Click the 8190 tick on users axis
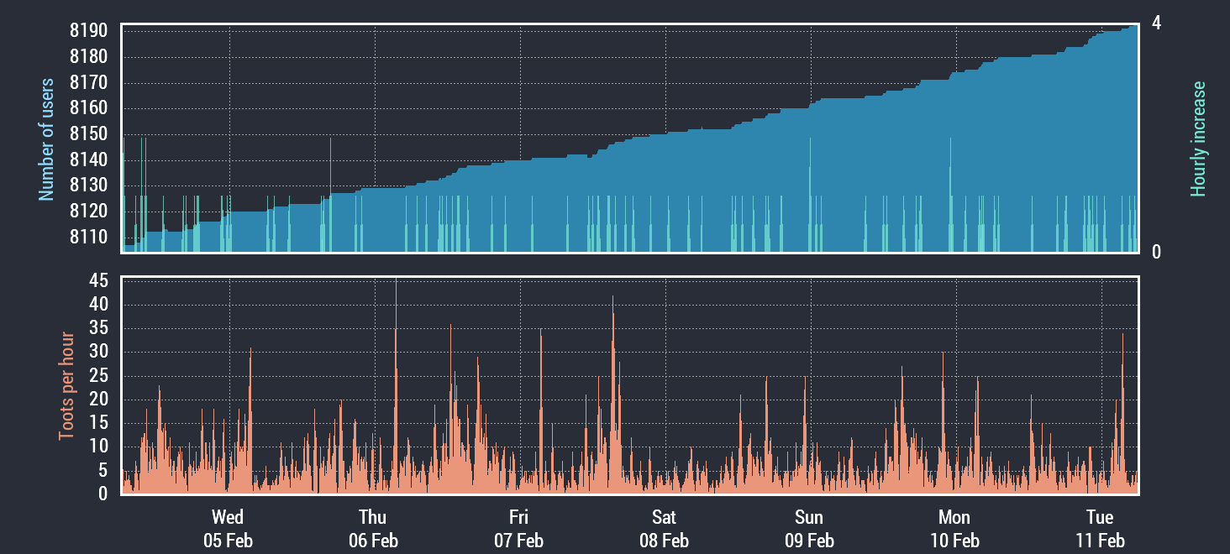The image size is (1230, 554). coord(88,32)
